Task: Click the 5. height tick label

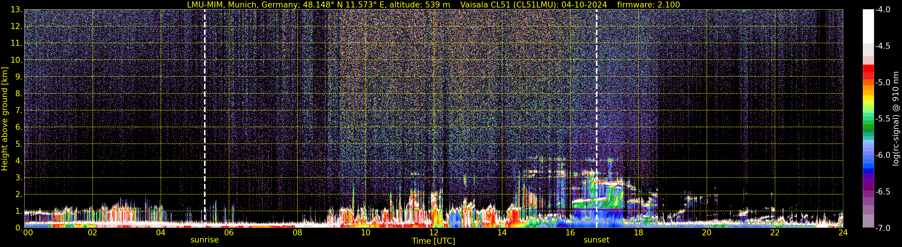Action: pos(19,144)
